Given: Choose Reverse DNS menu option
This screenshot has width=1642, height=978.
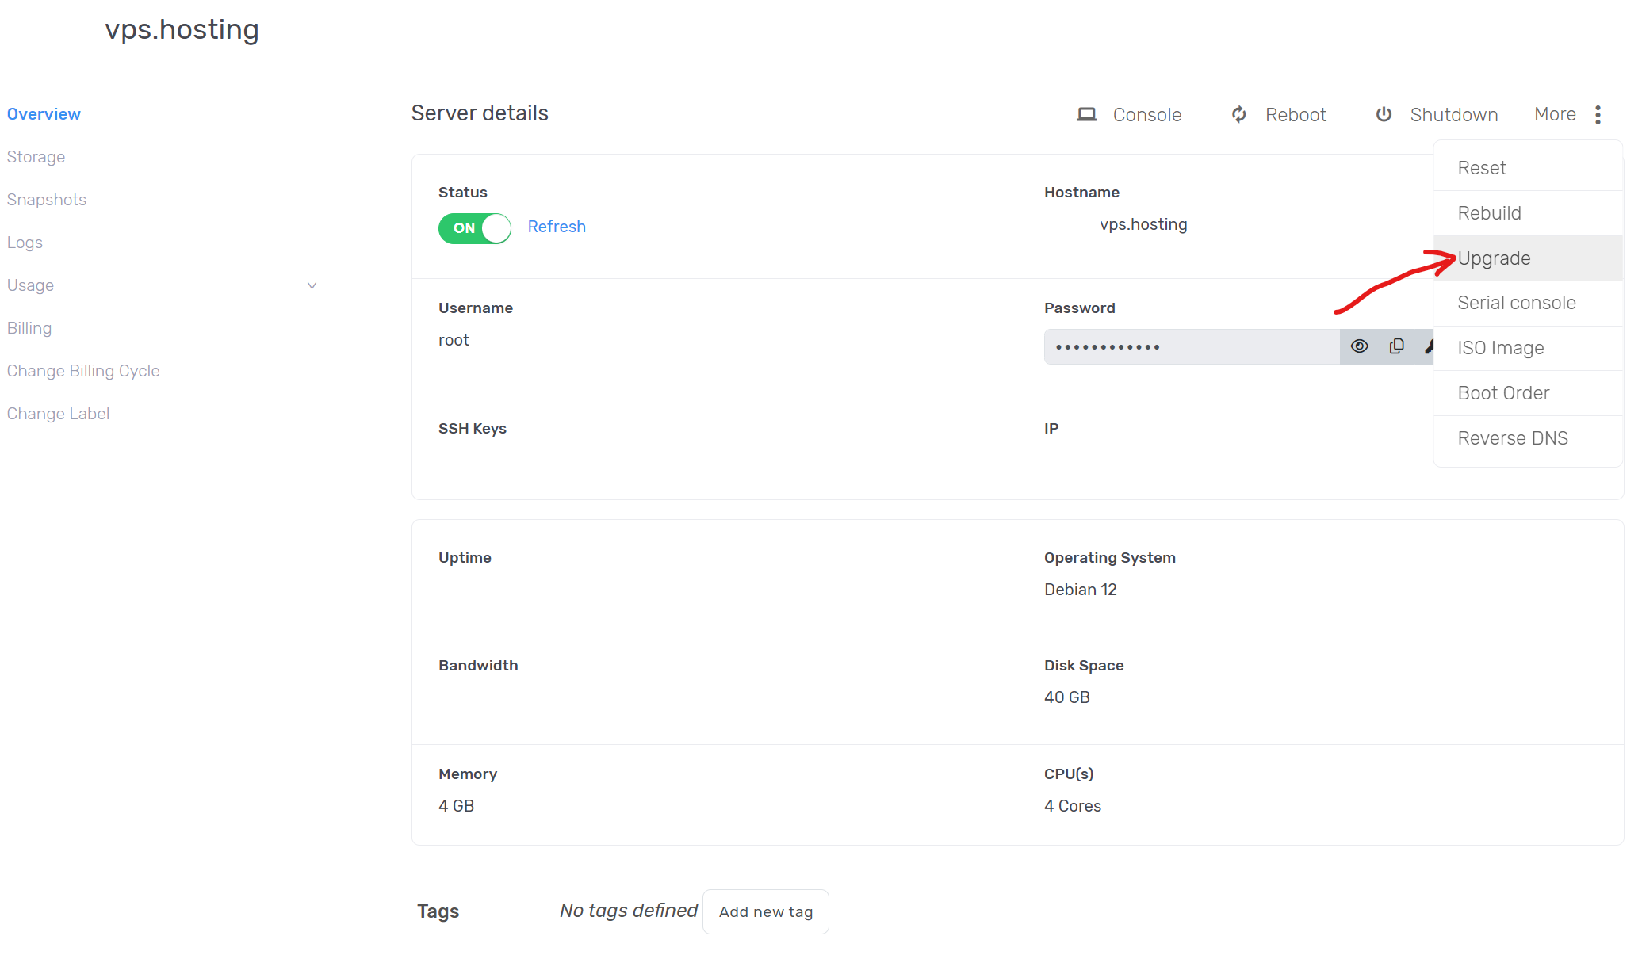Looking at the screenshot, I should [1512, 438].
